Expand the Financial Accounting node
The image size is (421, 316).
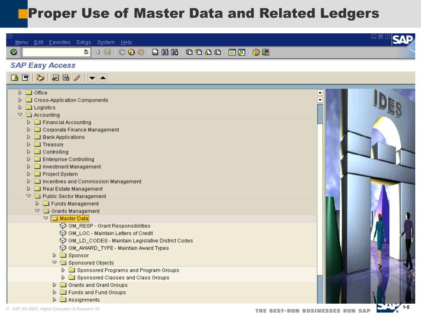[28, 122]
